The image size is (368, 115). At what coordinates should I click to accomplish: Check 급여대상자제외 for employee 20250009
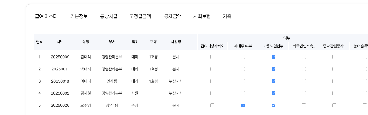pos(212,57)
